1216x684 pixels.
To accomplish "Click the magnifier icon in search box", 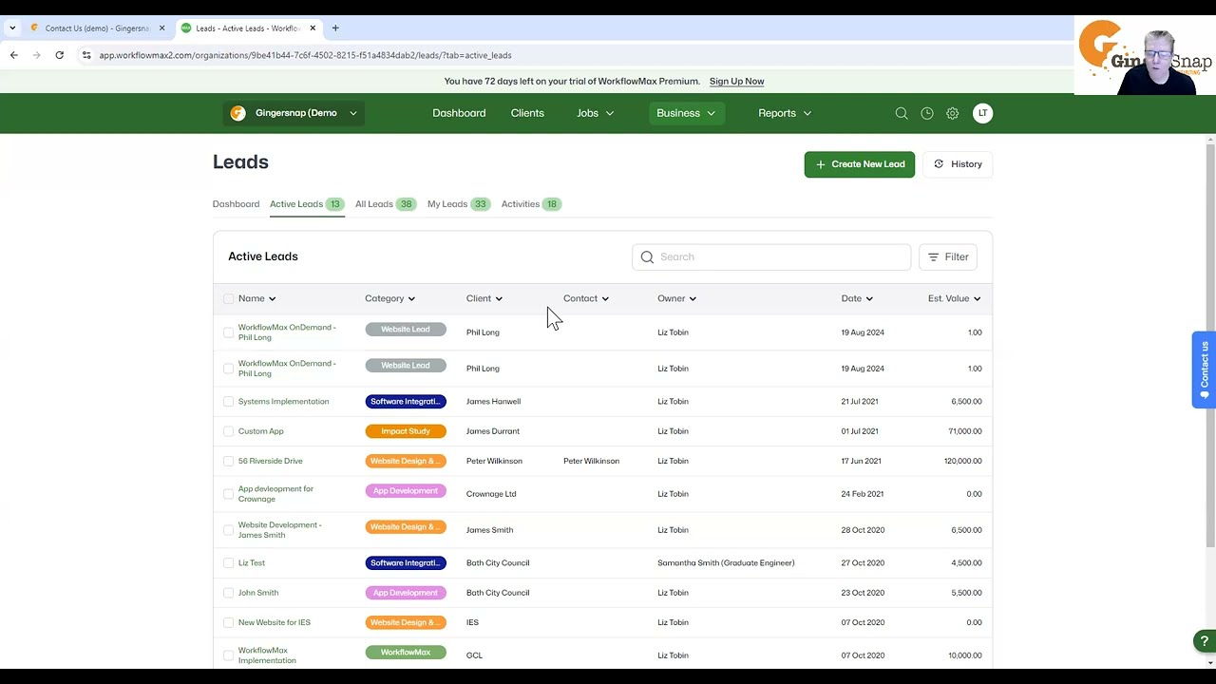I will [x=647, y=256].
